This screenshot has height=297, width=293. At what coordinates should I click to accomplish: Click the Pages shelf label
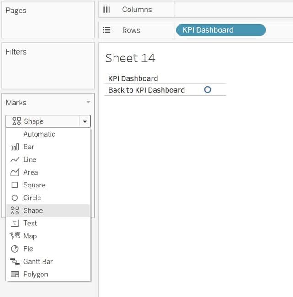coord(16,11)
